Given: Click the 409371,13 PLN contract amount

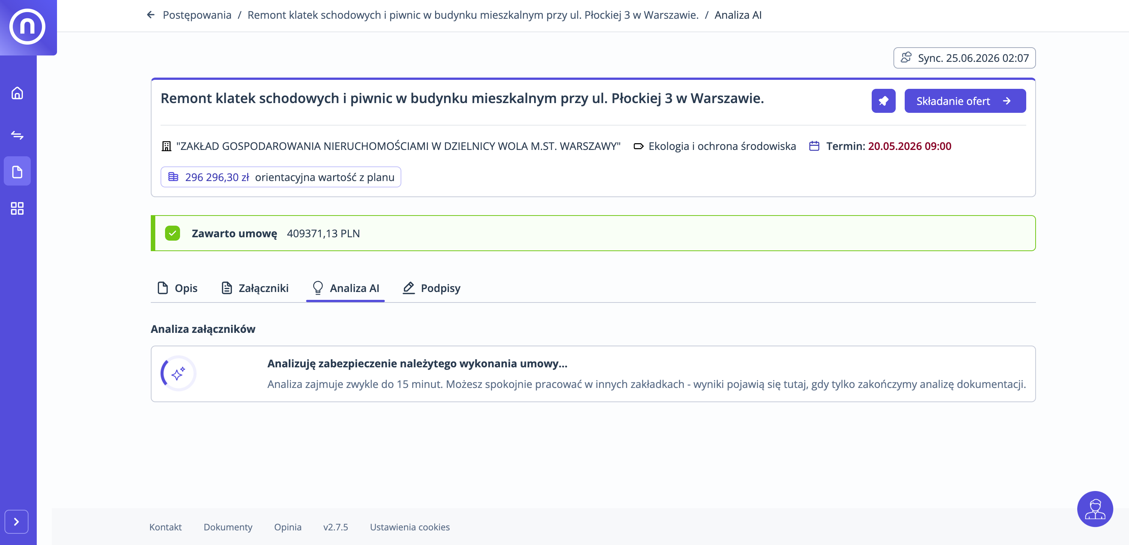Looking at the screenshot, I should click(323, 234).
